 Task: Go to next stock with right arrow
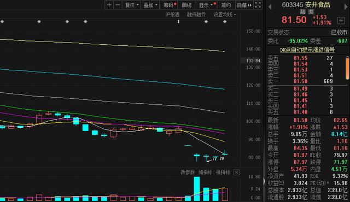[x=346, y=7]
